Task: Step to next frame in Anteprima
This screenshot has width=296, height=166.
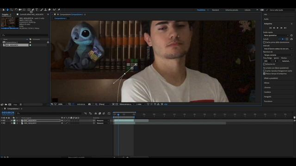Action: tap(282, 28)
